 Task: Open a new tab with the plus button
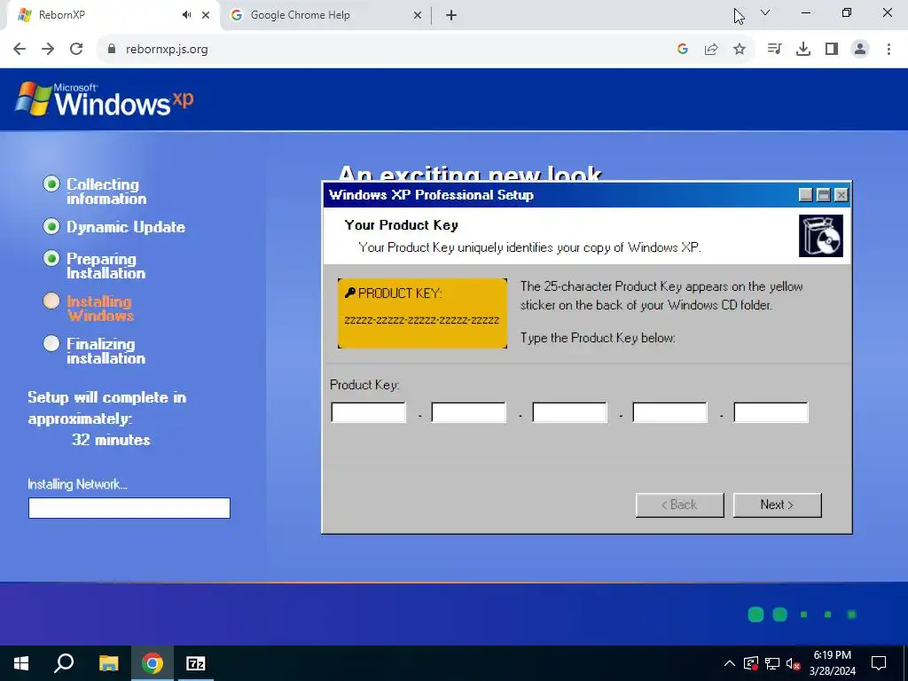point(451,15)
